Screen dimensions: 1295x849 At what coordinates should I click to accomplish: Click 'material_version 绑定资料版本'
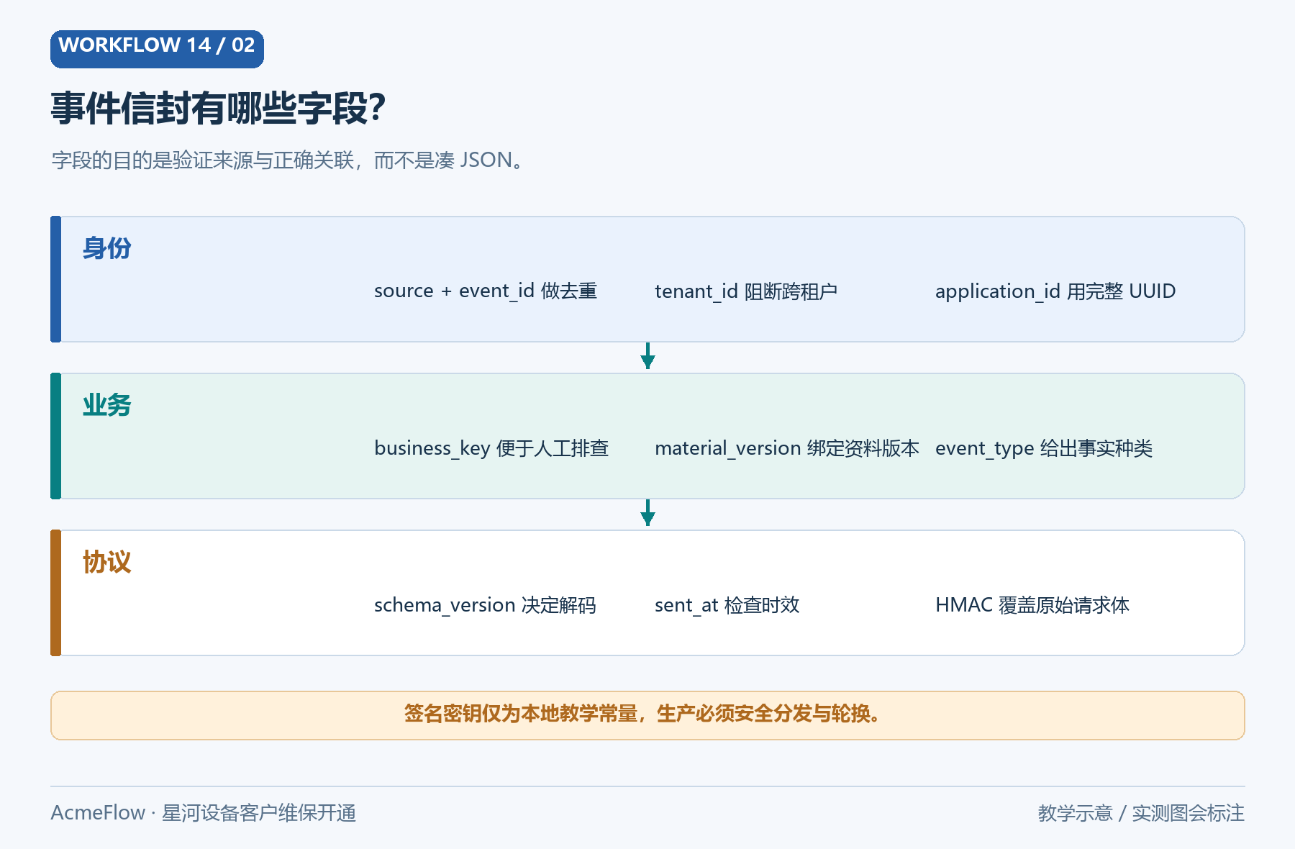click(x=787, y=448)
